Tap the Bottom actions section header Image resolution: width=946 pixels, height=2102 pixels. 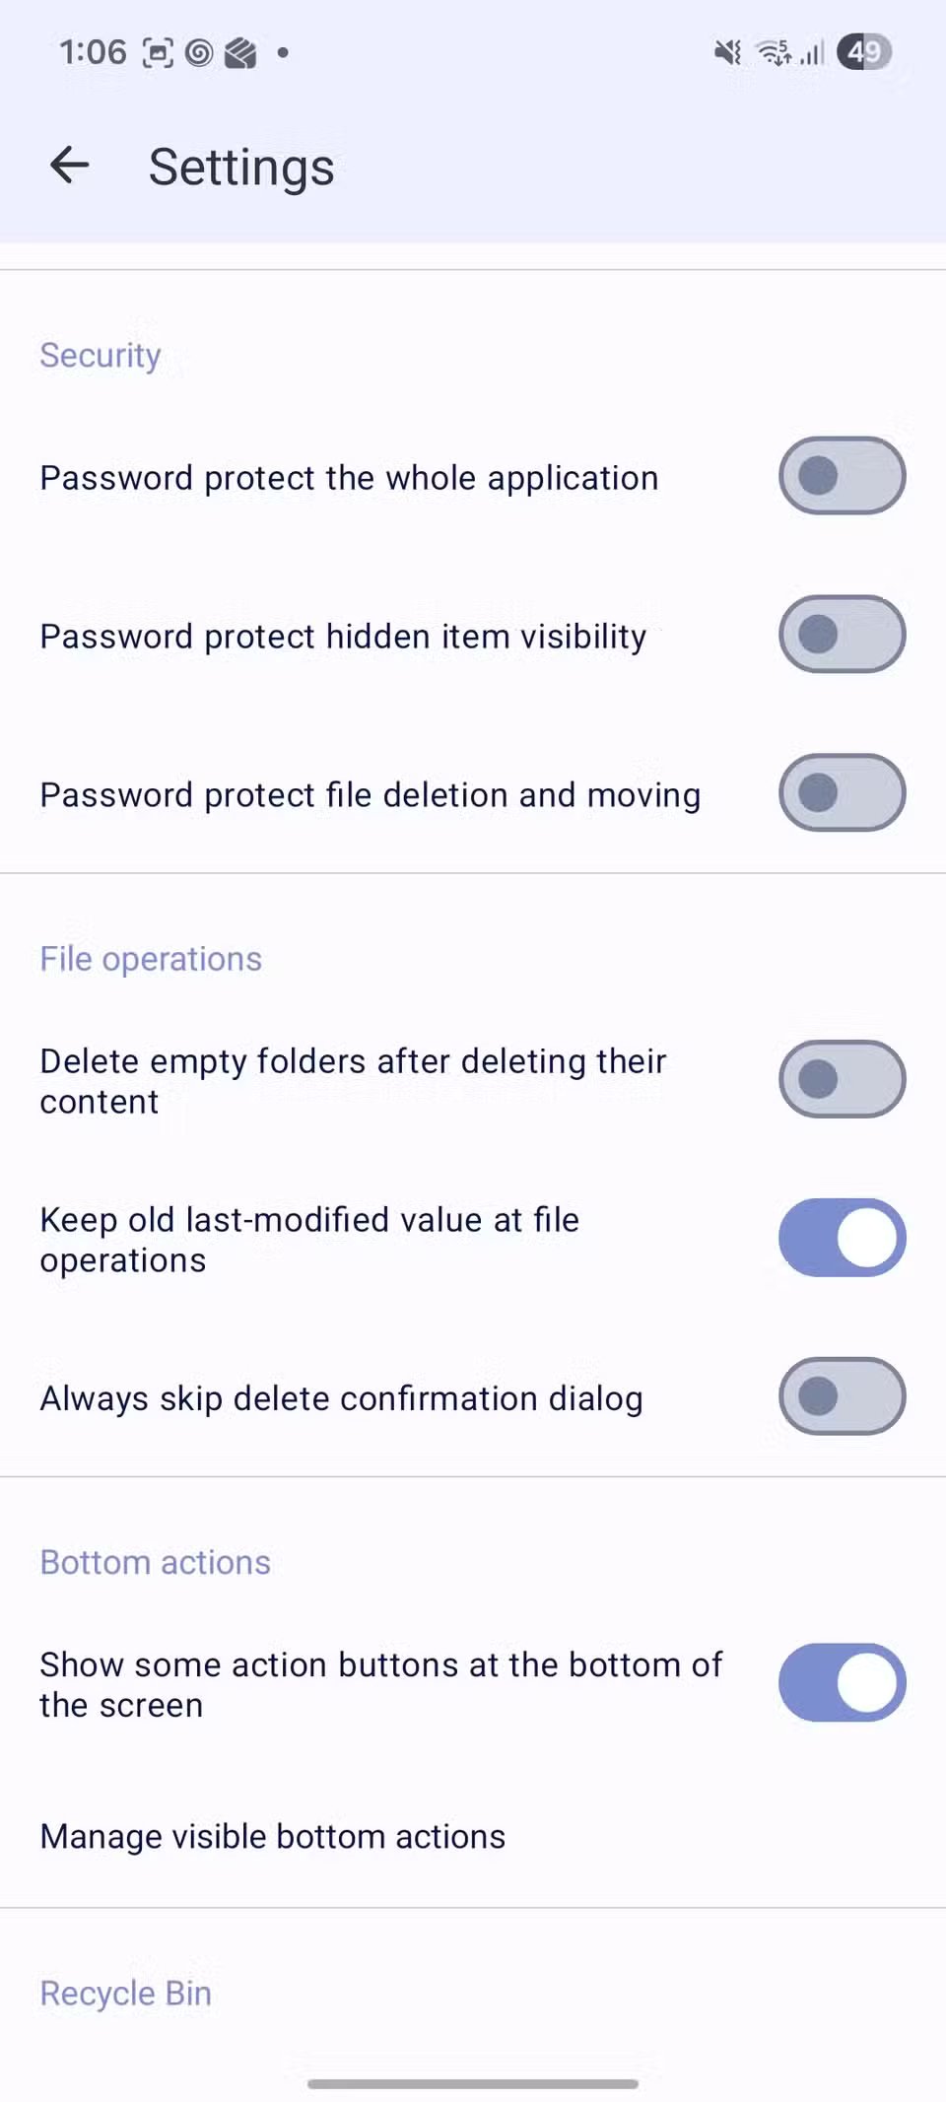(155, 1561)
